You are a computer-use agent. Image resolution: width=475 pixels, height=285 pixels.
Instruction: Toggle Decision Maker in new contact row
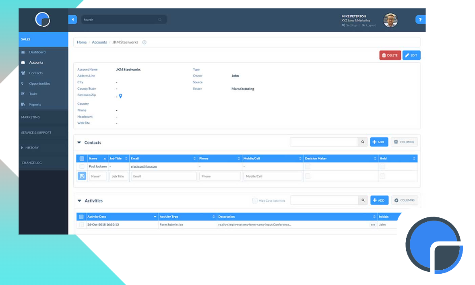click(x=308, y=176)
